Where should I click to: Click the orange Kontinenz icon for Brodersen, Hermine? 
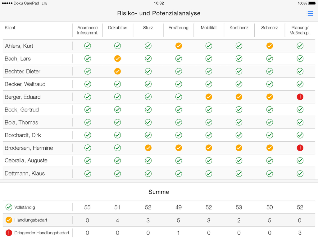[239, 148]
